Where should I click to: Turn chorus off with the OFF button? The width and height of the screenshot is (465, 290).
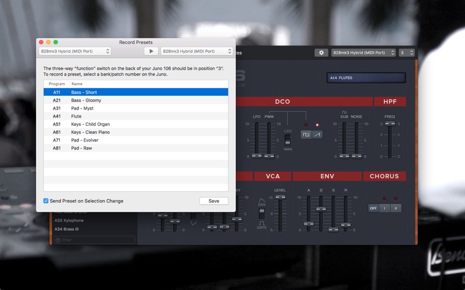click(x=373, y=208)
